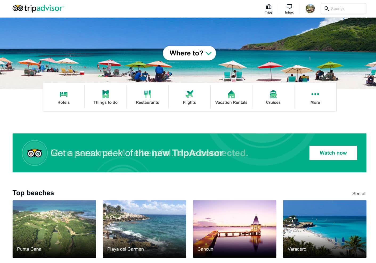Click the Cruises ship icon
Screen dimensions: 376x263
coord(273,94)
